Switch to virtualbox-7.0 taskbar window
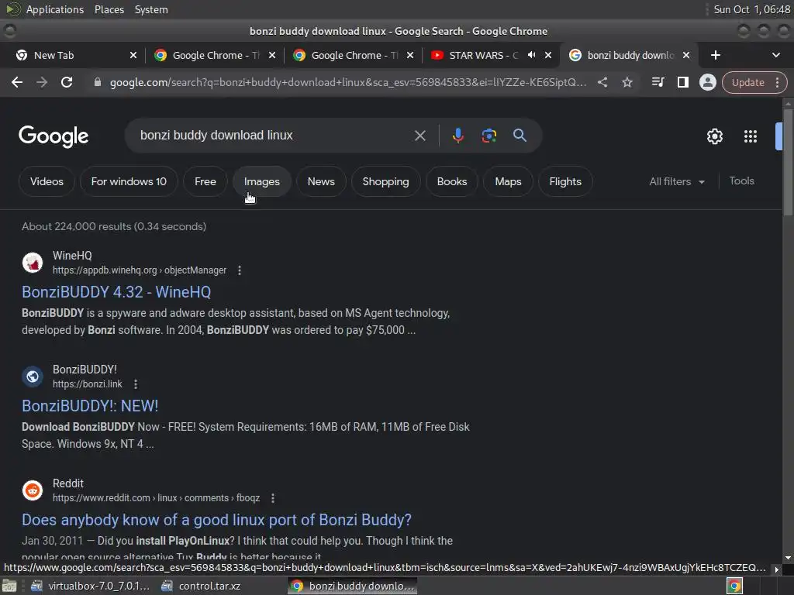The image size is (794, 595). point(90,586)
